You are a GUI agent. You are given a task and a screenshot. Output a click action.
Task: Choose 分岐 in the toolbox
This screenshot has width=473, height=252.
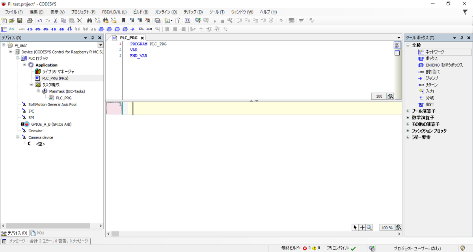430,98
